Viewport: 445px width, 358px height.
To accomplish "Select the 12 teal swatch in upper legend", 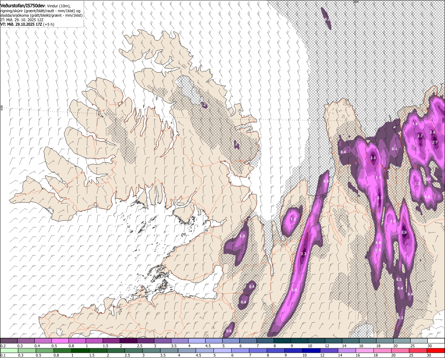I will [x=333, y=341].
